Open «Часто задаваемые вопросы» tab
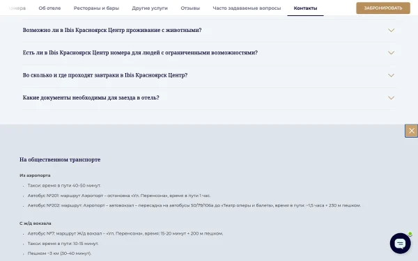Image resolution: width=418 pixels, height=261 pixels. [x=247, y=8]
